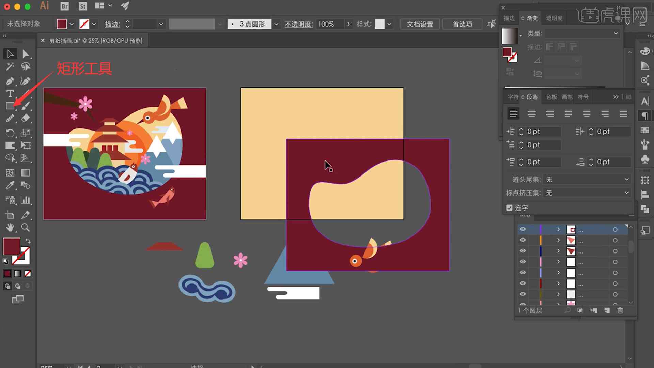Select the Rotate tool
Screen dimensions: 654x368
pos(10,133)
